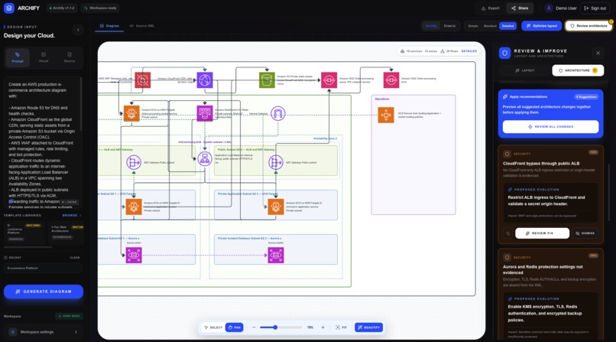
Task: Switch renderer to Archify
Action: (431, 26)
